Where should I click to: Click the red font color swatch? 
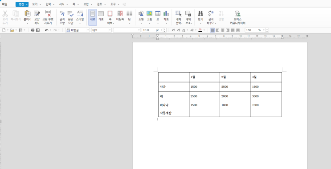point(200,30)
